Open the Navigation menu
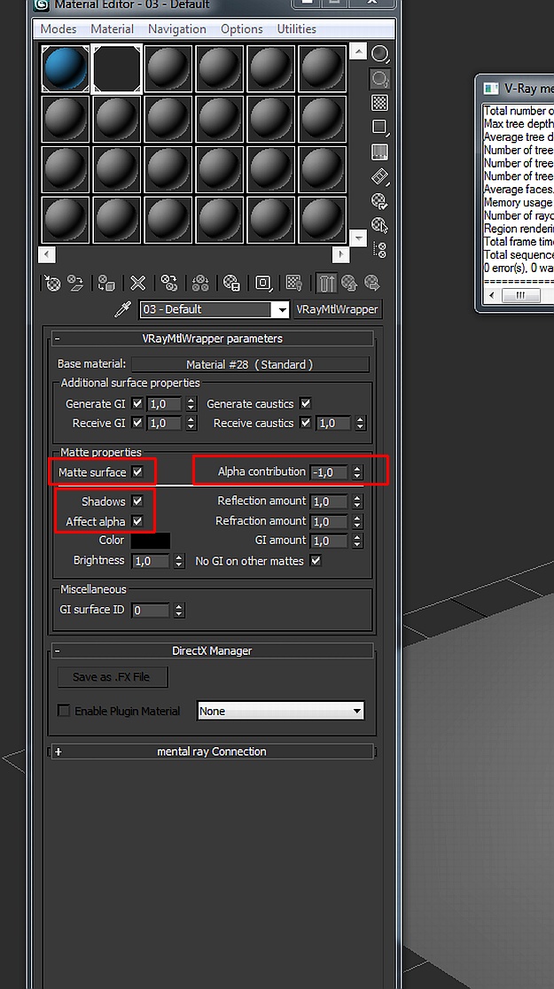The height and width of the screenshot is (989, 554). point(176,29)
